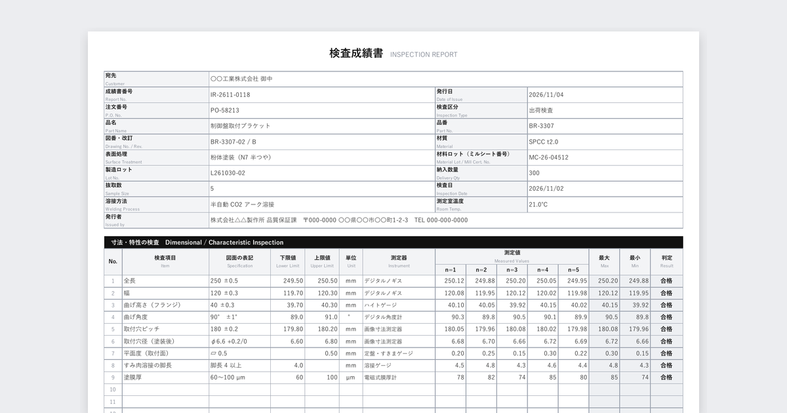Click delivery quantity value 300
Screen dimensions: 787x413
coord(534,173)
